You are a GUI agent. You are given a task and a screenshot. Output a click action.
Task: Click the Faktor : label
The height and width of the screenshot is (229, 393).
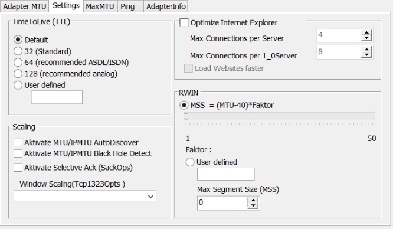[199, 150]
